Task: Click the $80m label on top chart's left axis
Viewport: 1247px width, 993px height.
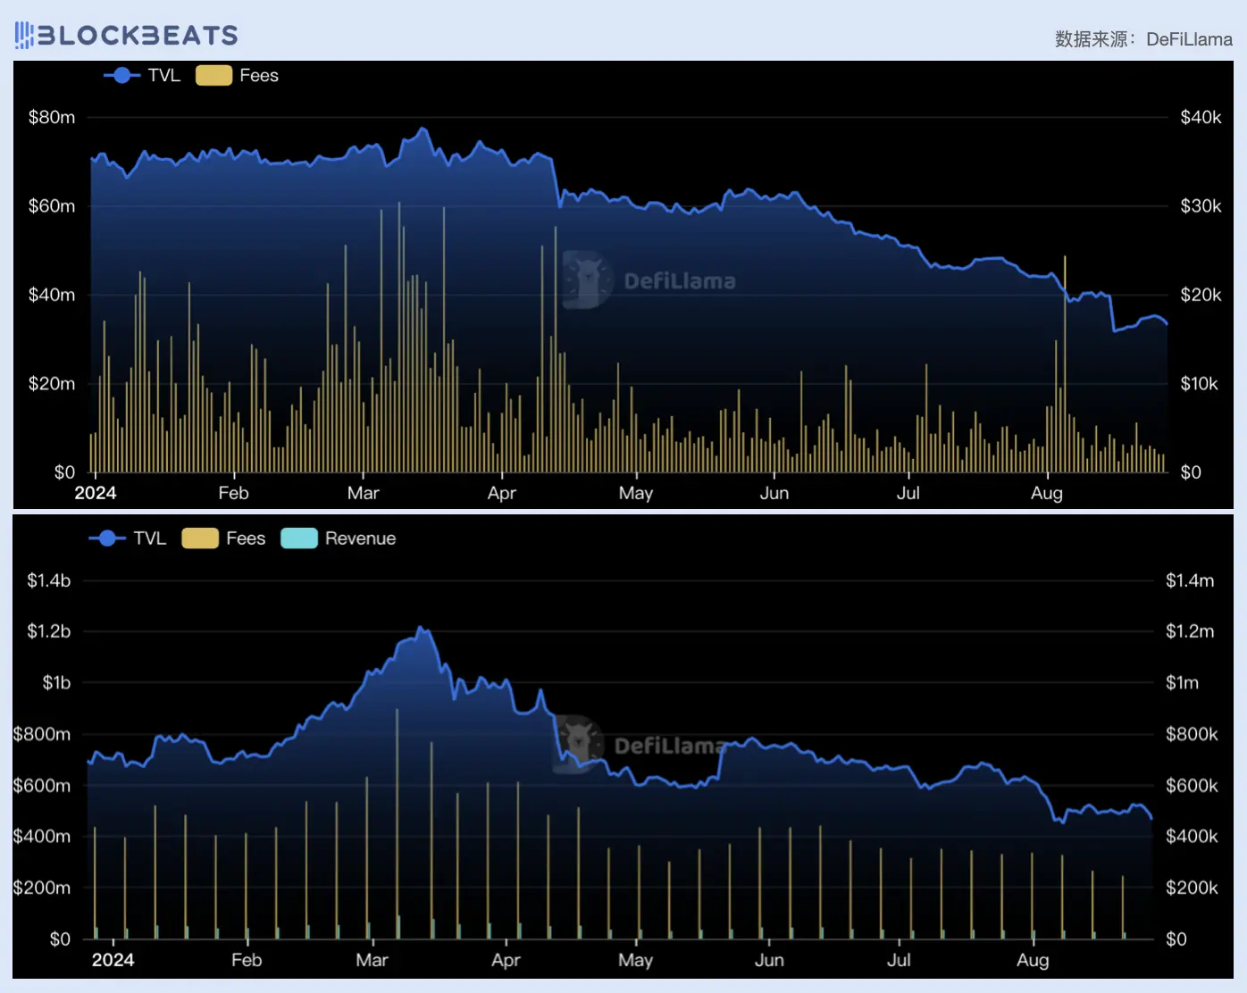Action: tap(52, 117)
